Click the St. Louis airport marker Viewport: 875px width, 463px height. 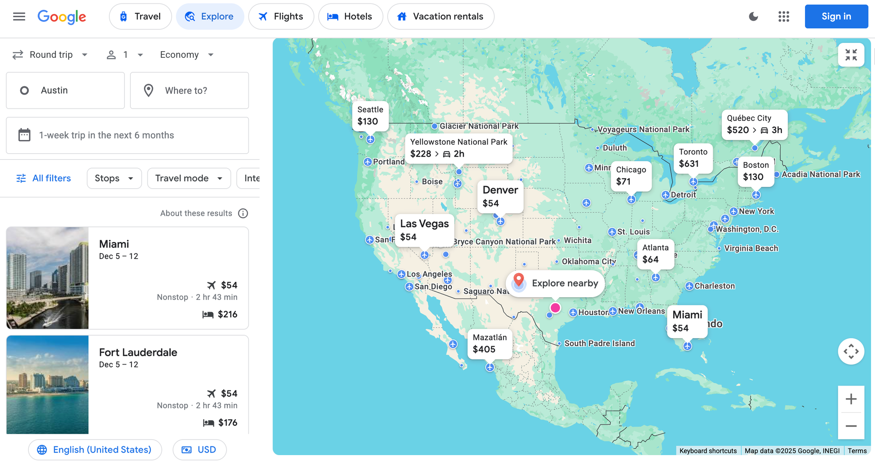(612, 232)
